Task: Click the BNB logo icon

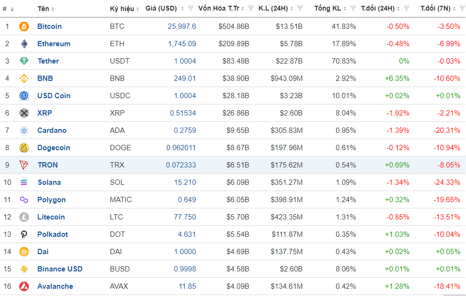Action: (x=24, y=78)
